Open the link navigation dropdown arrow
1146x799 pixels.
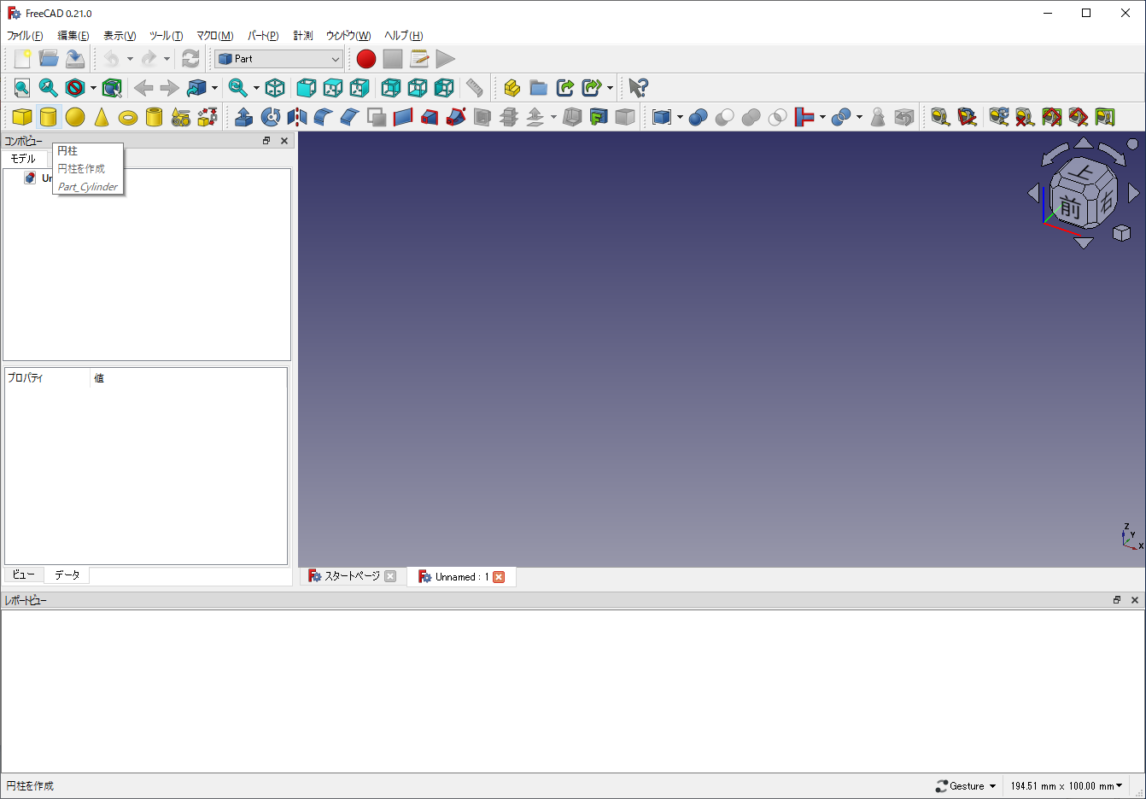[214, 88]
